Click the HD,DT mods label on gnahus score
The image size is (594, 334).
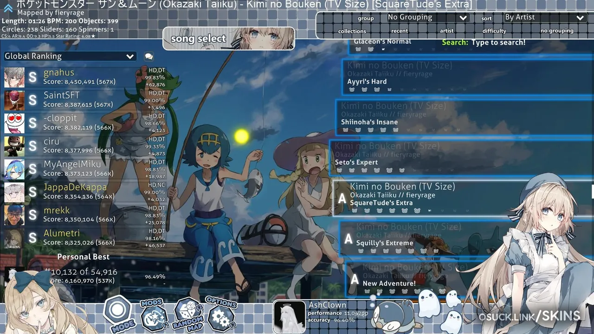click(157, 71)
